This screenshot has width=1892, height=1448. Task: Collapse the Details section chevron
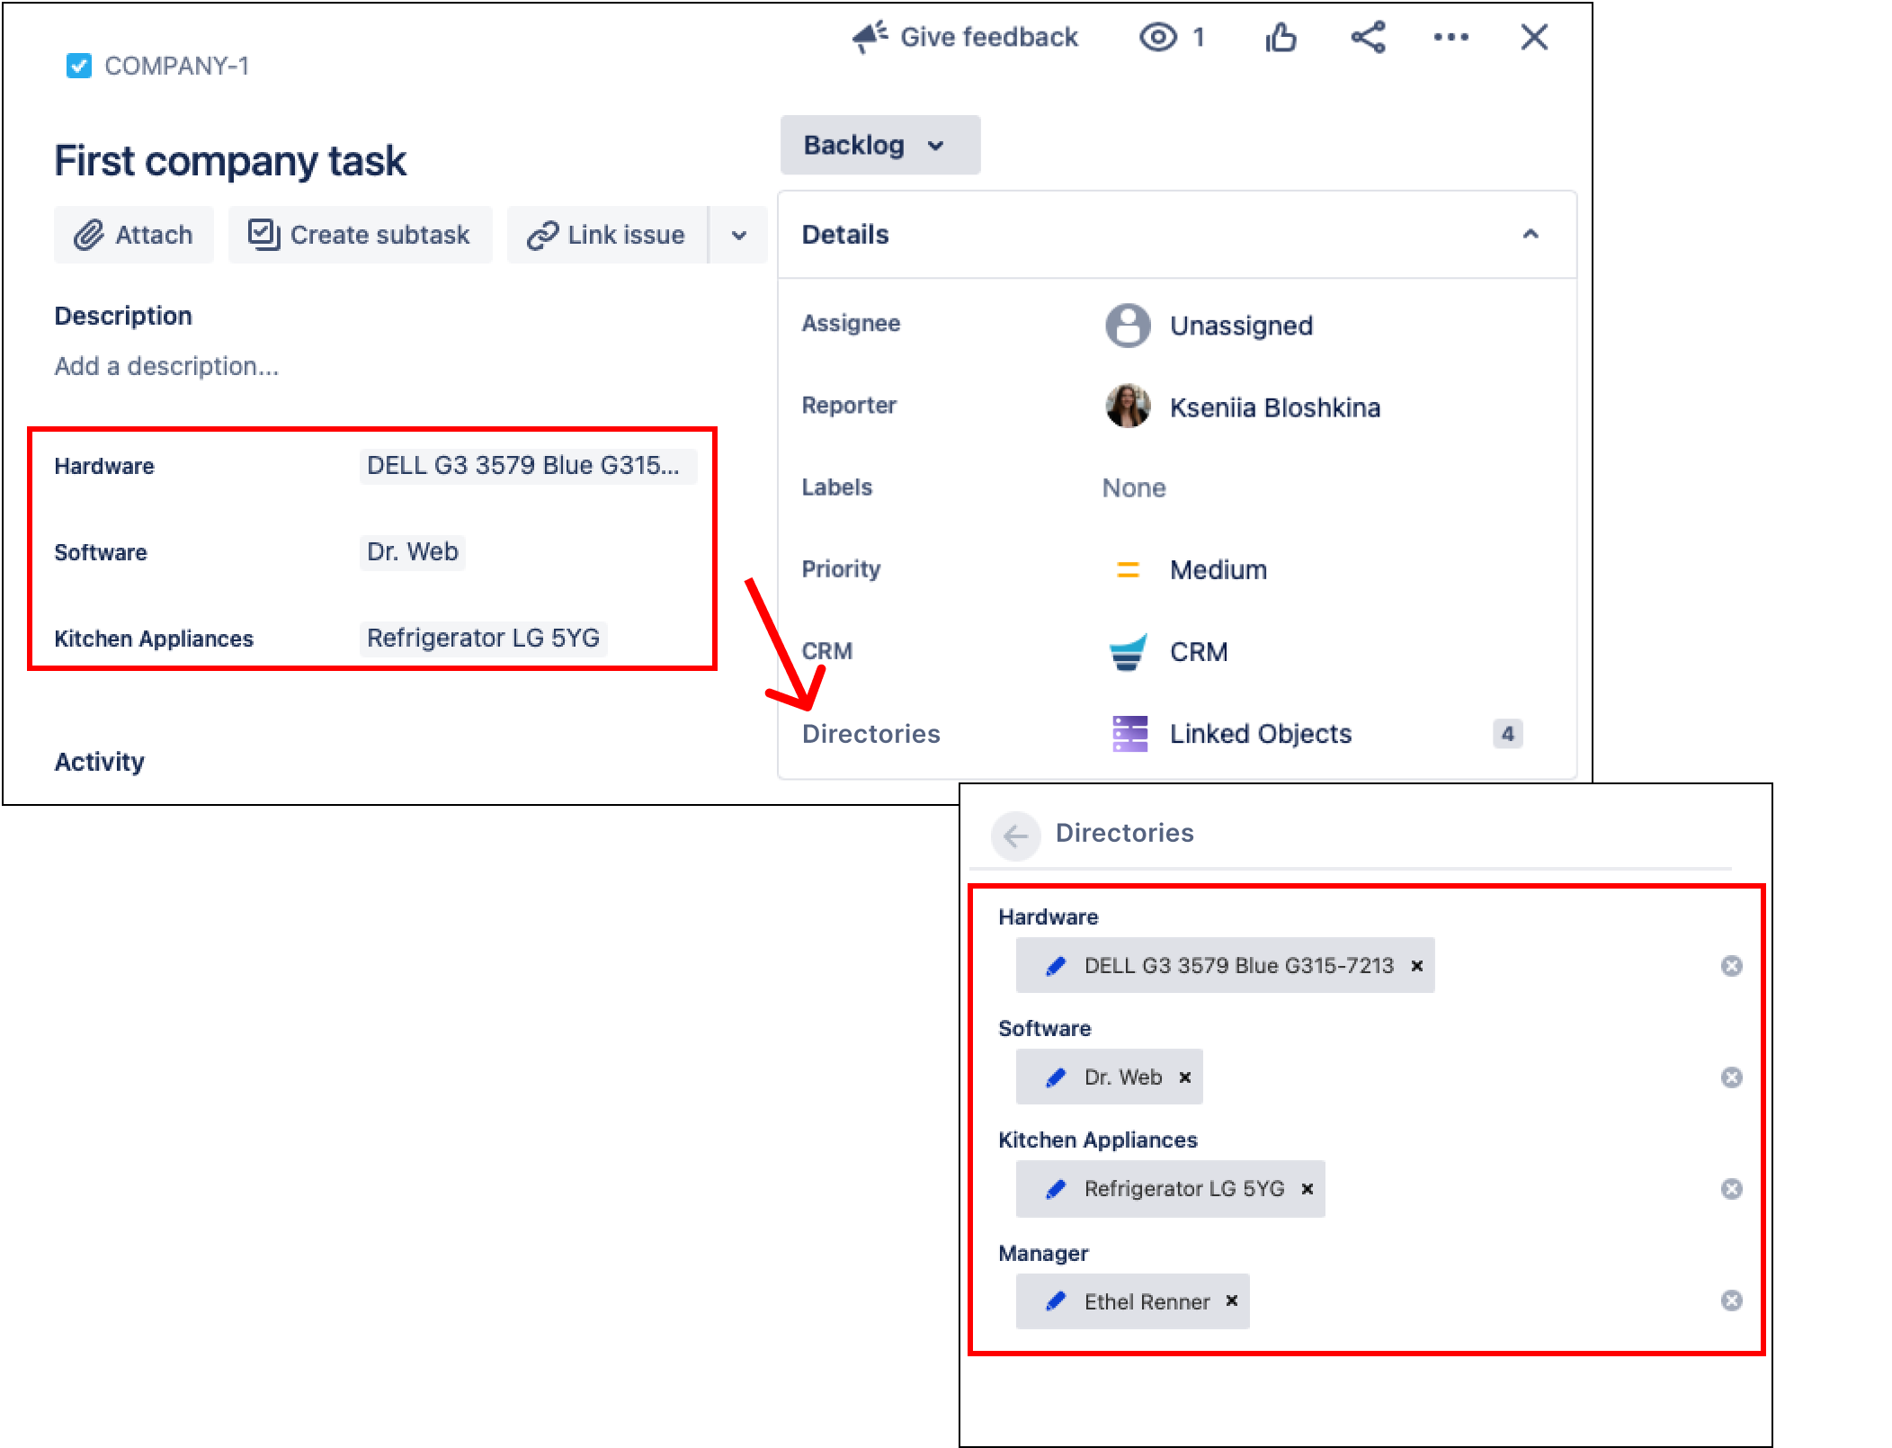[x=1531, y=235]
